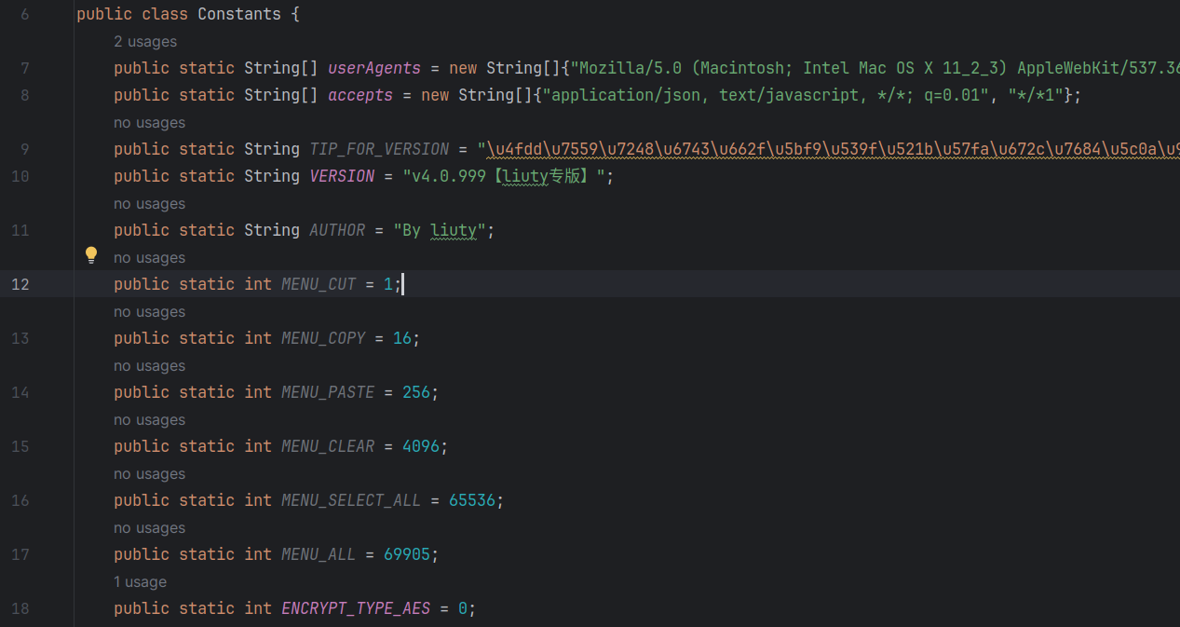Click gutter line number 10

pos(20,177)
